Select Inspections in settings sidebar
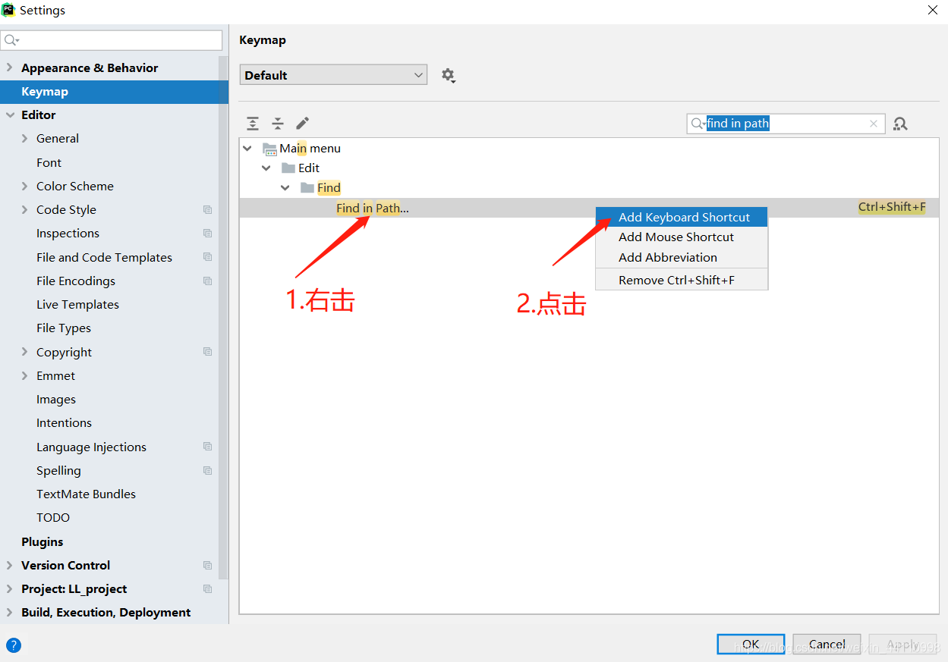 click(x=68, y=234)
